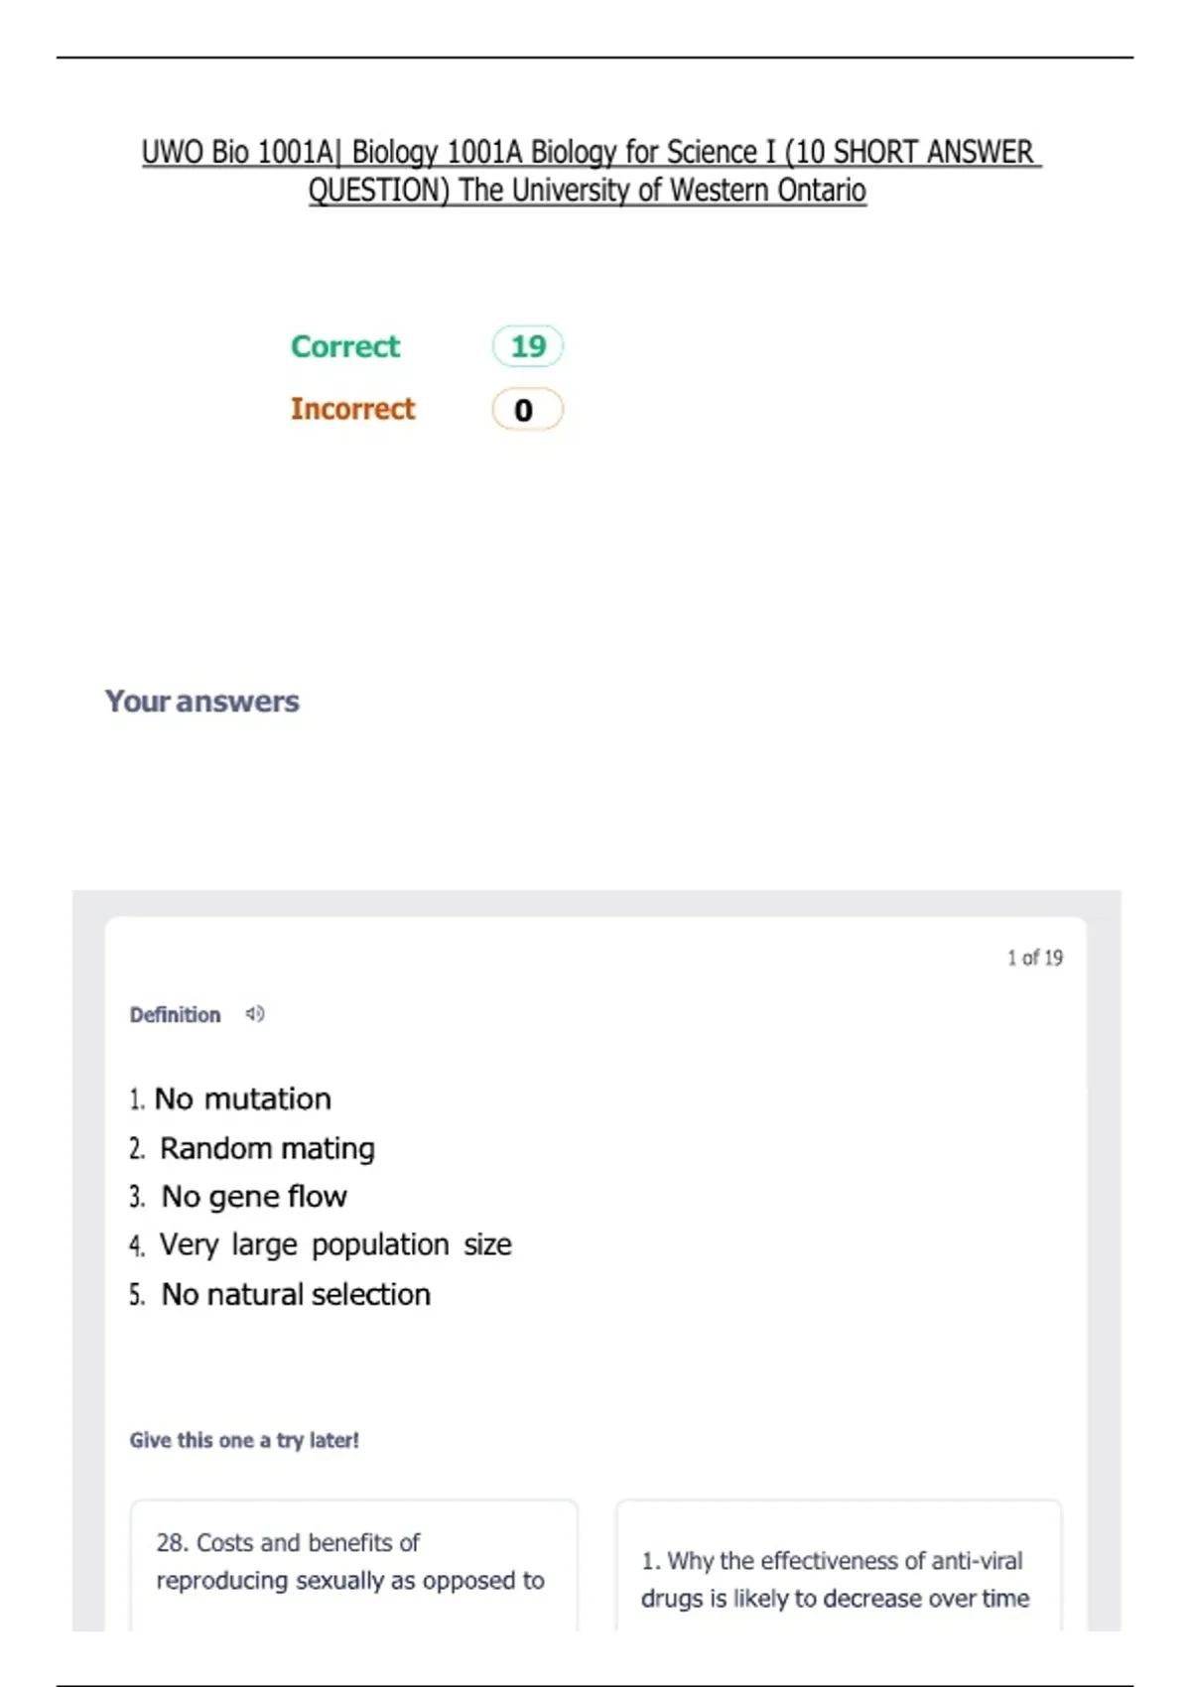The image size is (1191, 1687).
Task: Select the No mutation list item
Action: 230,1099
